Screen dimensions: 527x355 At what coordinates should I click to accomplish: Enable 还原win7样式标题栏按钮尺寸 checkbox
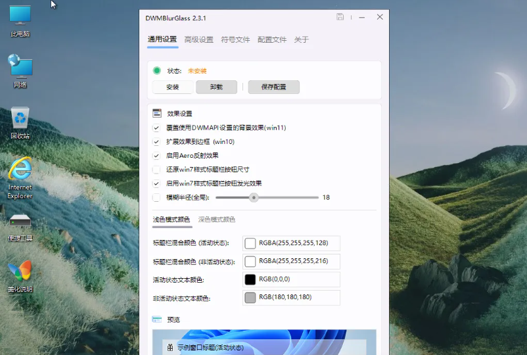[x=156, y=170]
